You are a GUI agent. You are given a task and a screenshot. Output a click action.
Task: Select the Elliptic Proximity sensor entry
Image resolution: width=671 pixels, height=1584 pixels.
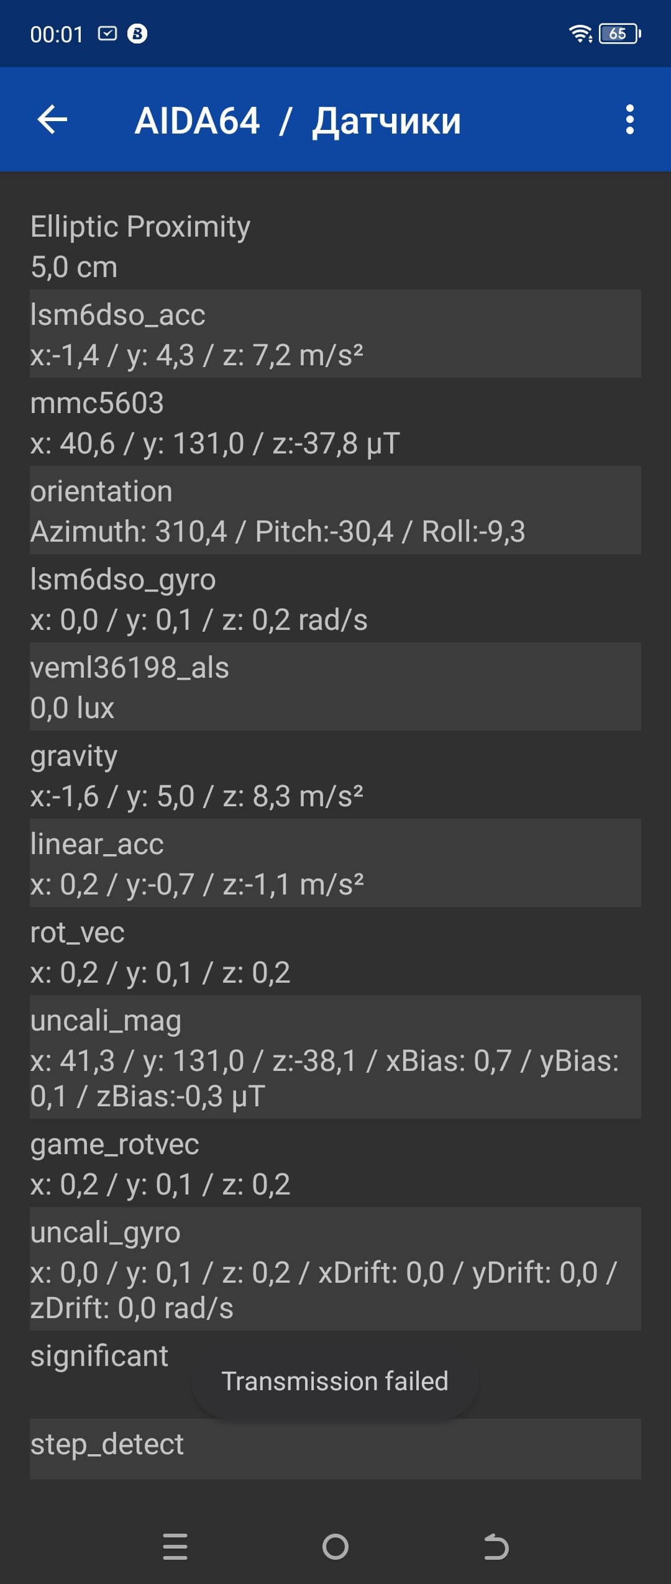click(335, 246)
